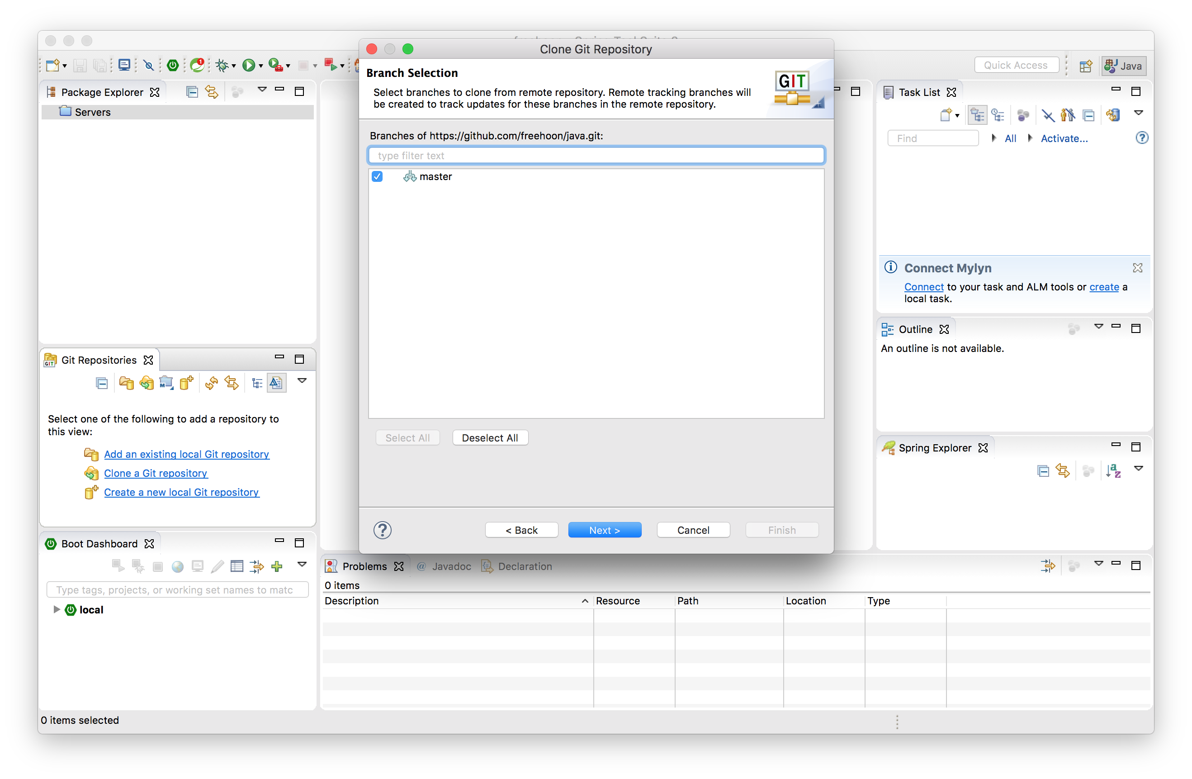This screenshot has height=779, width=1192.
Task: Expand the local node in Boot Dashboard
Action: pyautogui.click(x=57, y=610)
